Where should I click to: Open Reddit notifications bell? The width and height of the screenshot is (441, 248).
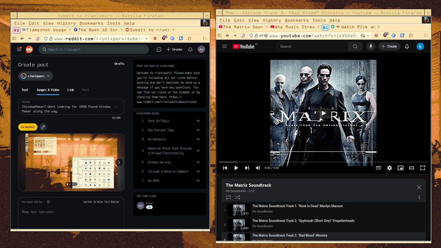coord(190,49)
